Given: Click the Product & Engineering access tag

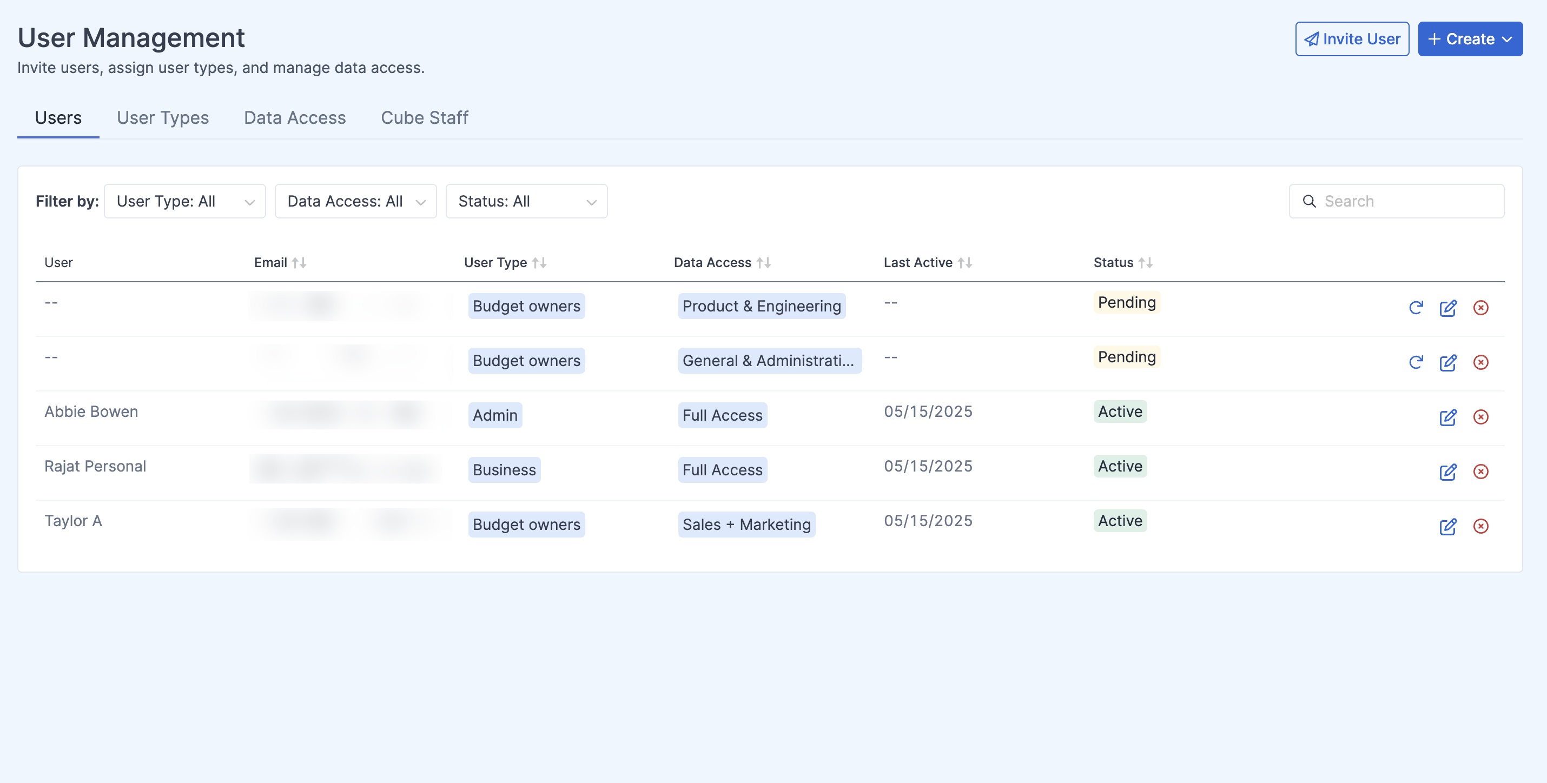Looking at the screenshot, I should coord(762,306).
